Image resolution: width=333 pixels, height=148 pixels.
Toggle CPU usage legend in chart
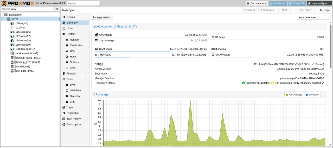click(x=294, y=95)
